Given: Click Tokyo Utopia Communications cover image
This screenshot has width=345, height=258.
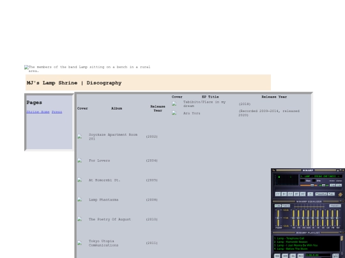Looking at the screenshot, I should click(x=80, y=243).
